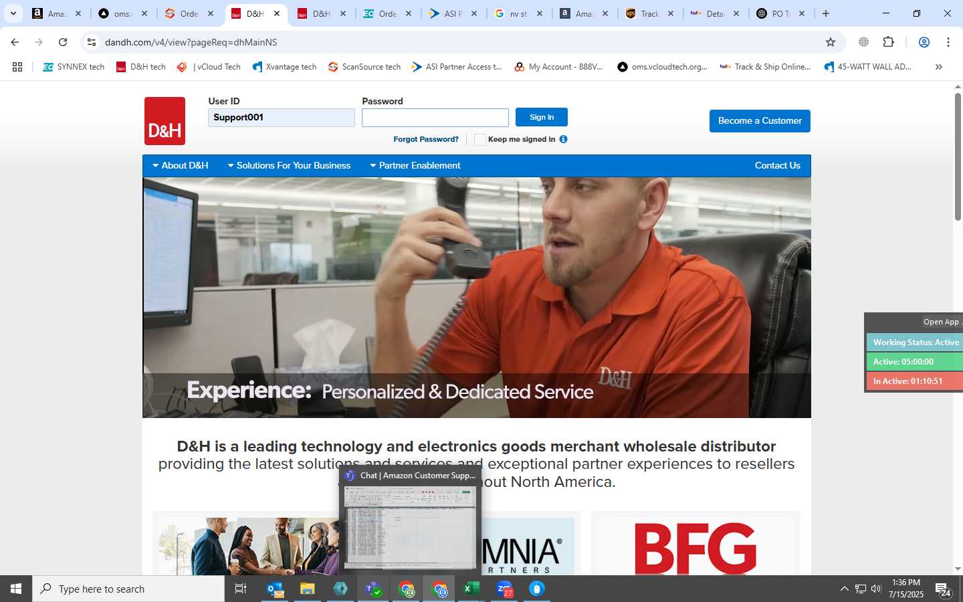Expand Solutions For Your Business menu
Image resolution: width=963 pixels, height=602 pixels.
click(x=289, y=165)
